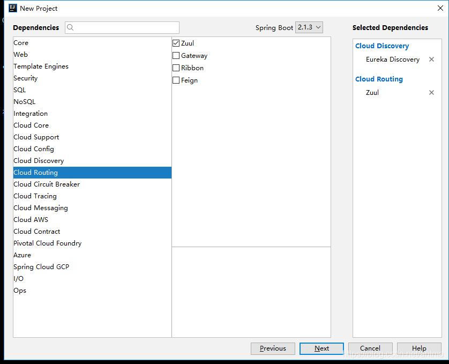Click the Next button

321,348
